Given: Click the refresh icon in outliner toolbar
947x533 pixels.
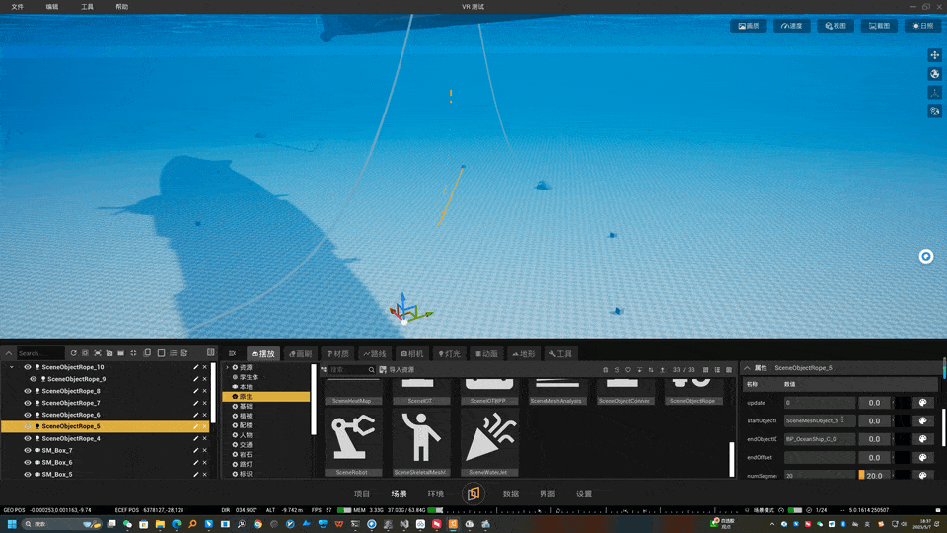Looking at the screenshot, I should pyautogui.click(x=74, y=353).
